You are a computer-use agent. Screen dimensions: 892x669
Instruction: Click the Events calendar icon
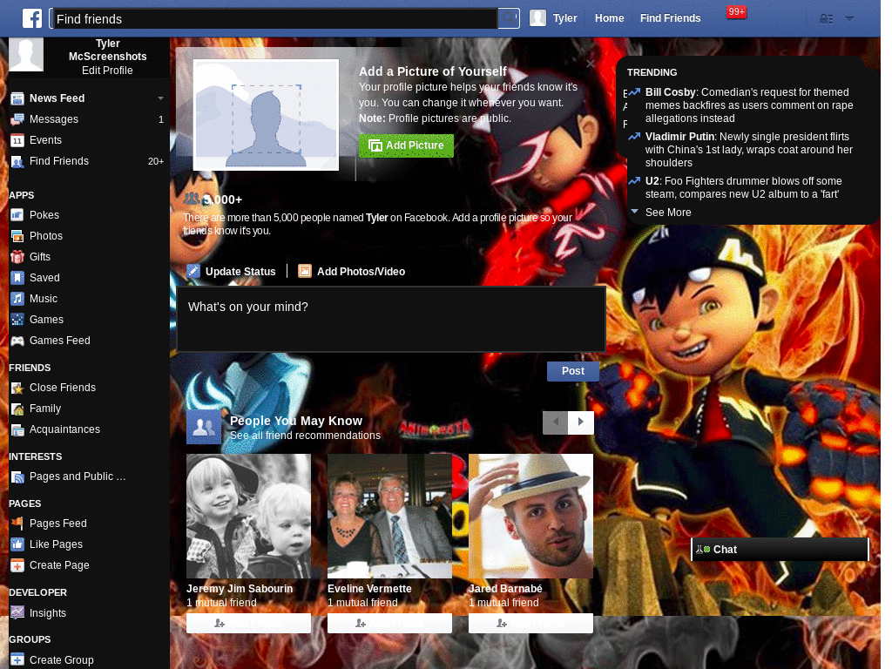pyautogui.click(x=17, y=140)
